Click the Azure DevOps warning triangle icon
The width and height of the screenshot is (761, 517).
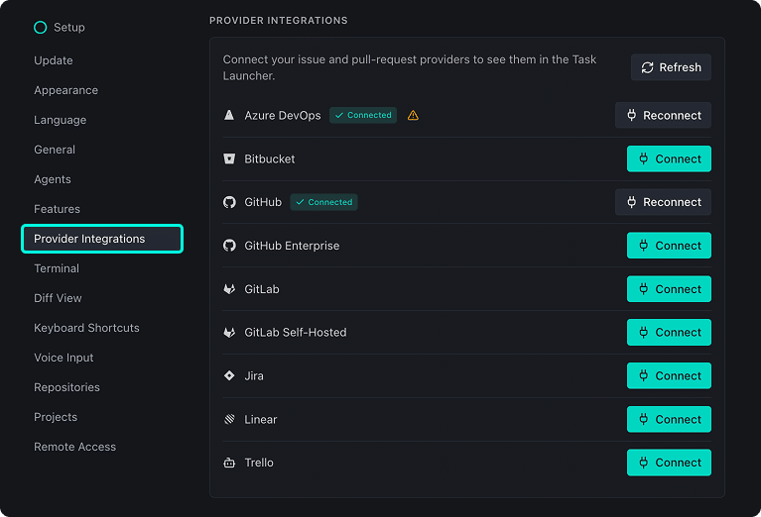pos(413,115)
